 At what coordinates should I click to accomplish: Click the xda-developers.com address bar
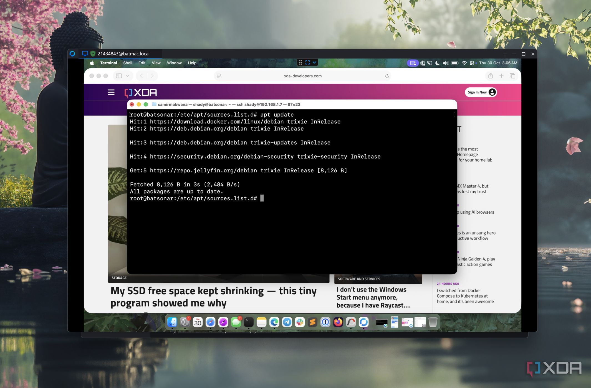[302, 76]
